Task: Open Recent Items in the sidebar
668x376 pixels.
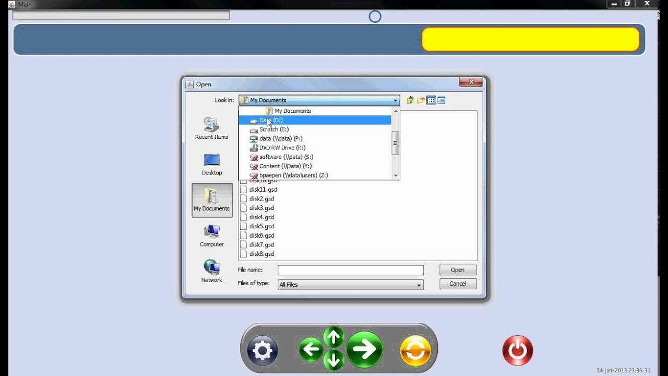Action: (211, 128)
